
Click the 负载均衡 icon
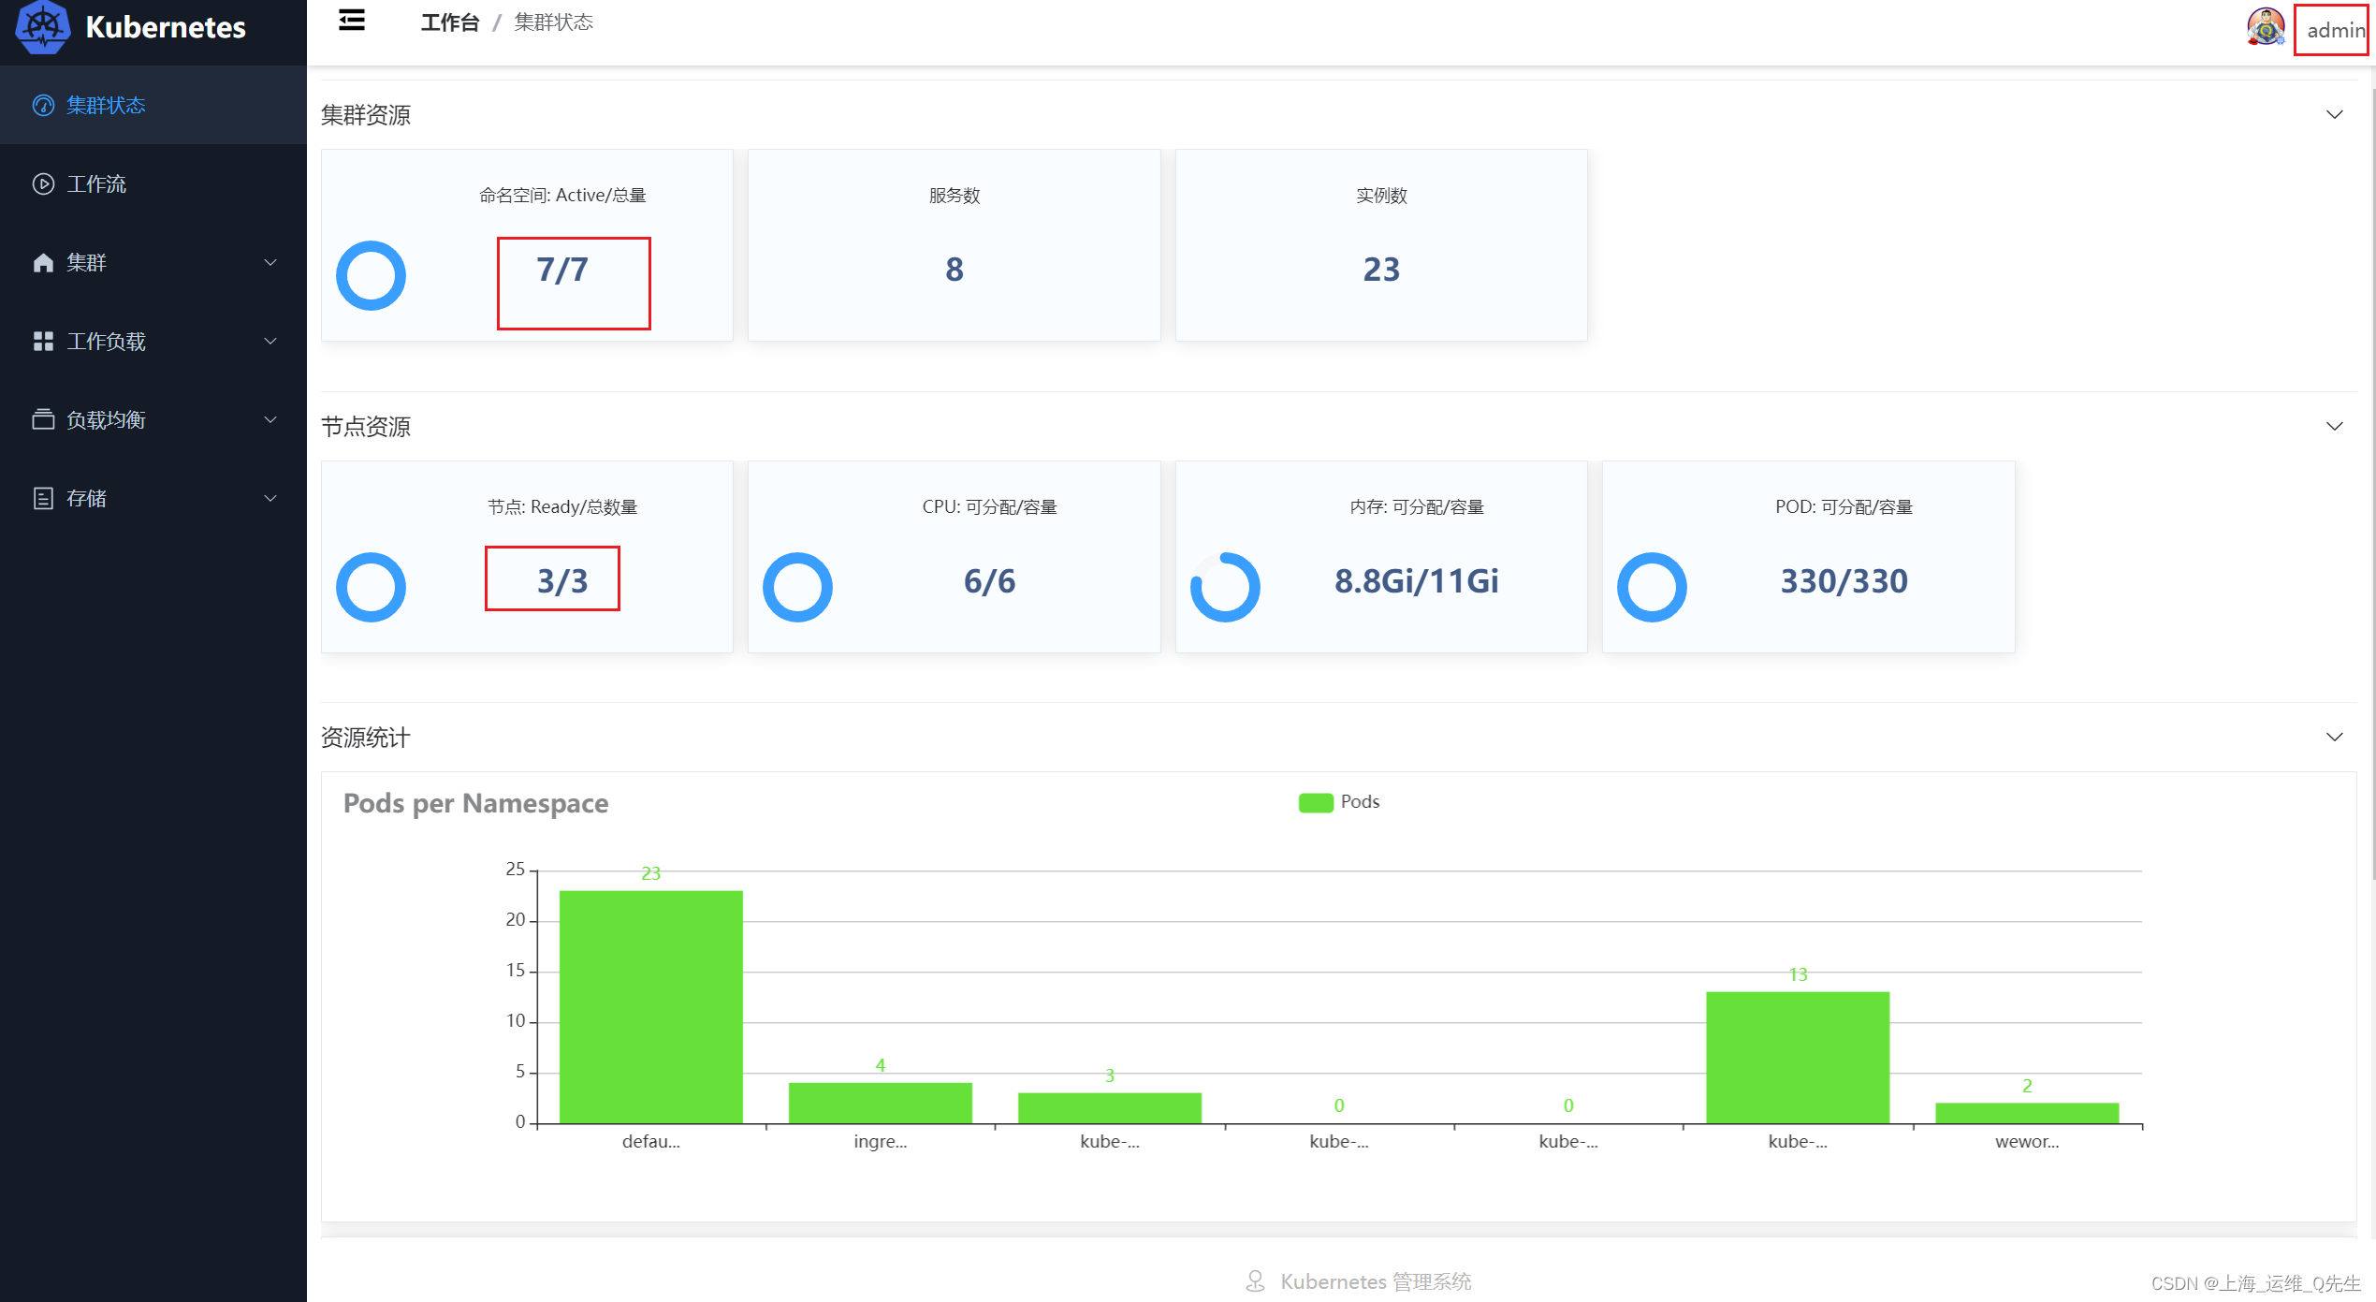tap(43, 419)
